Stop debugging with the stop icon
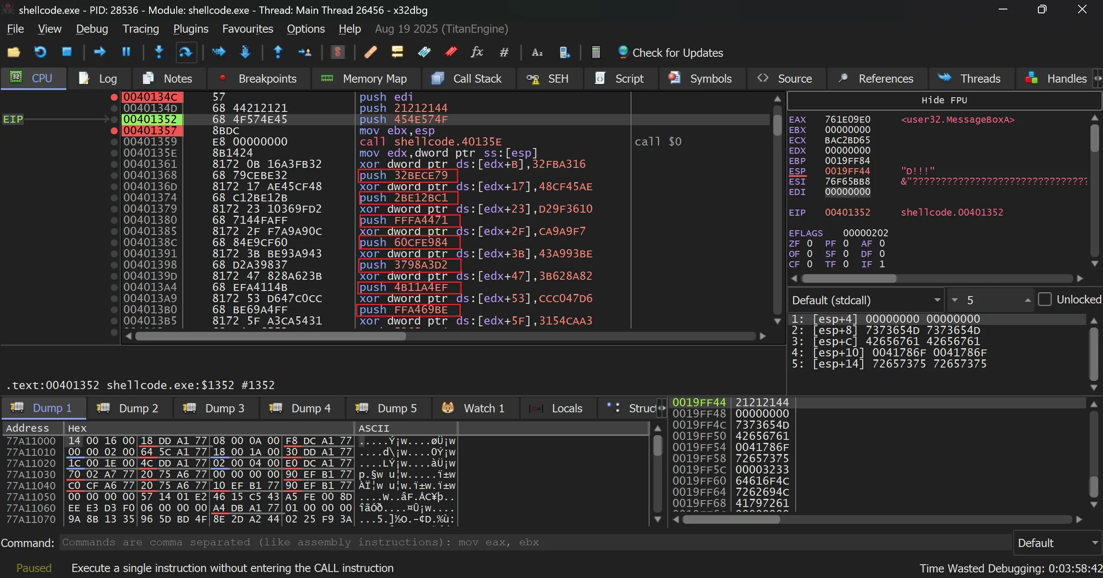Image resolution: width=1103 pixels, height=578 pixels. pos(67,53)
